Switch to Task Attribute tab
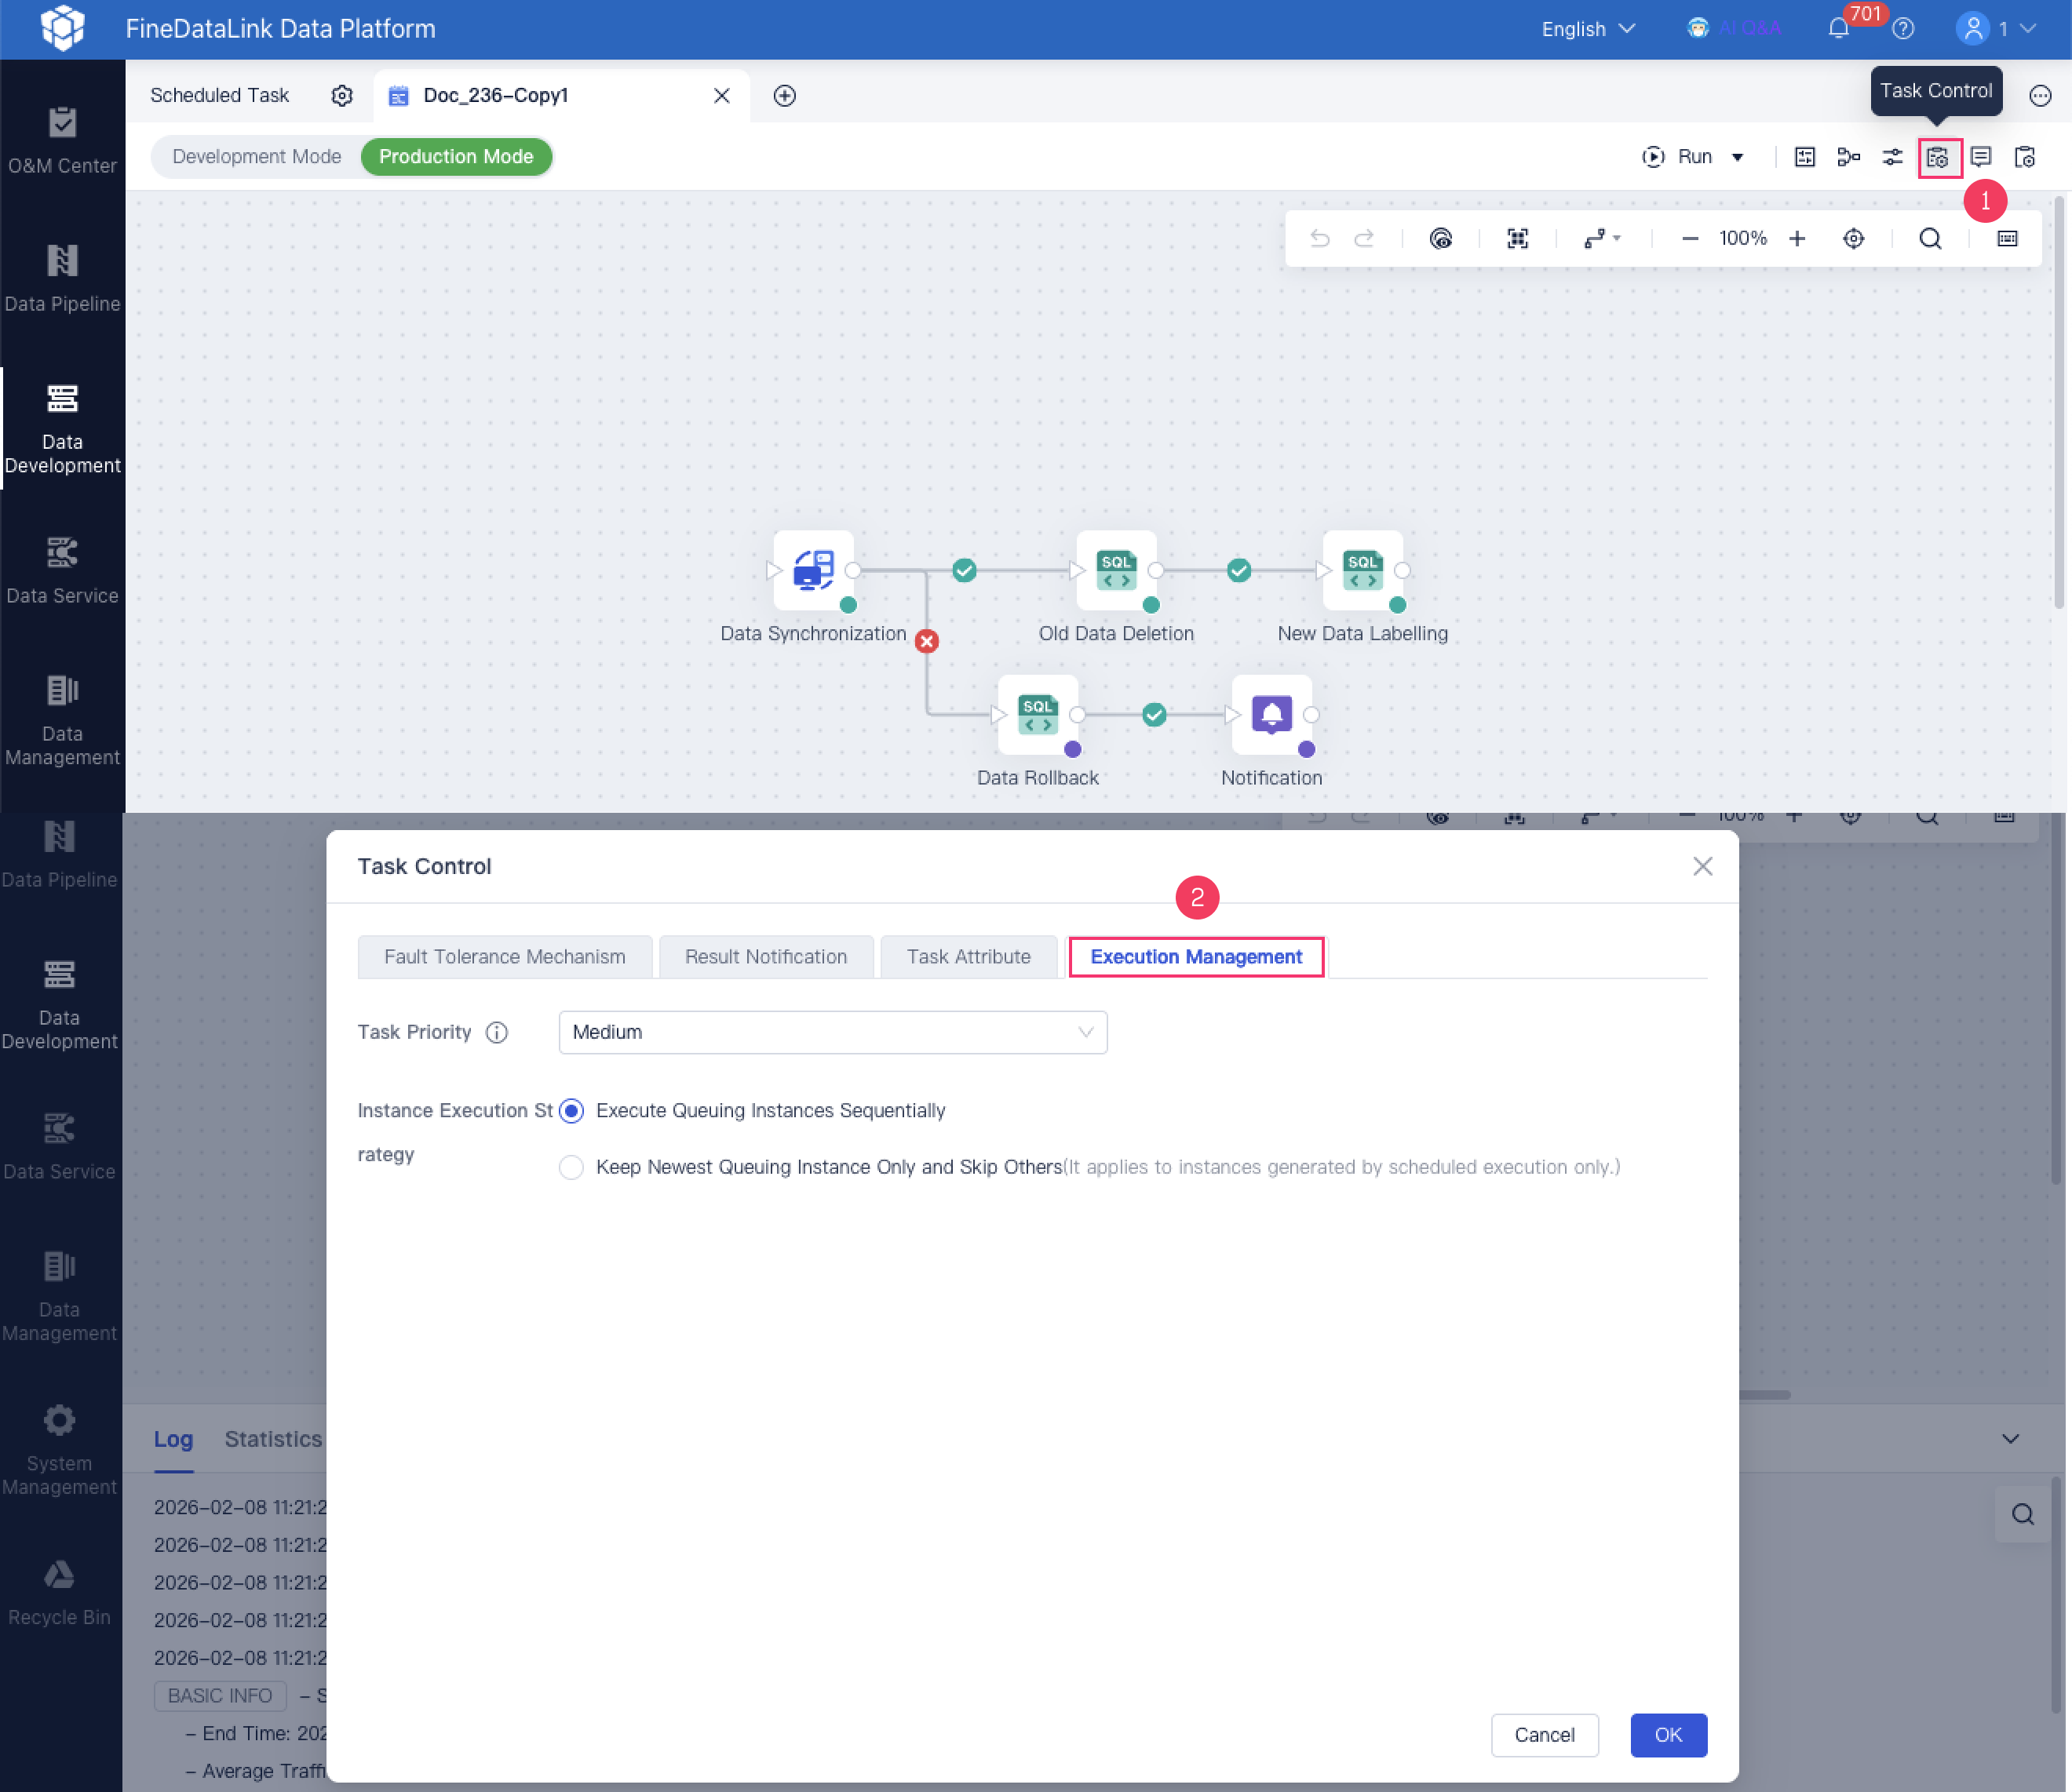Image resolution: width=2072 pixels, height=1792 pixels. tap(969, 957)
